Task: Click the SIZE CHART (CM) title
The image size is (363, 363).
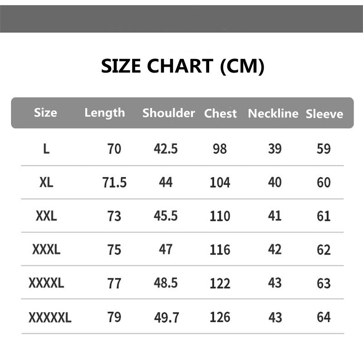Action: click(x=182, y=66)
